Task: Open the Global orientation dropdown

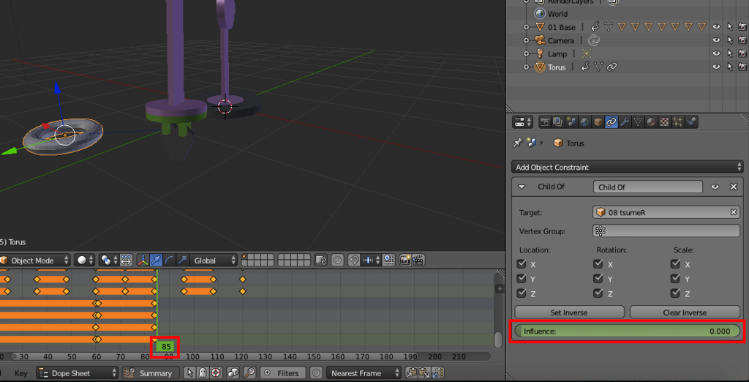Action: point(213,260)
